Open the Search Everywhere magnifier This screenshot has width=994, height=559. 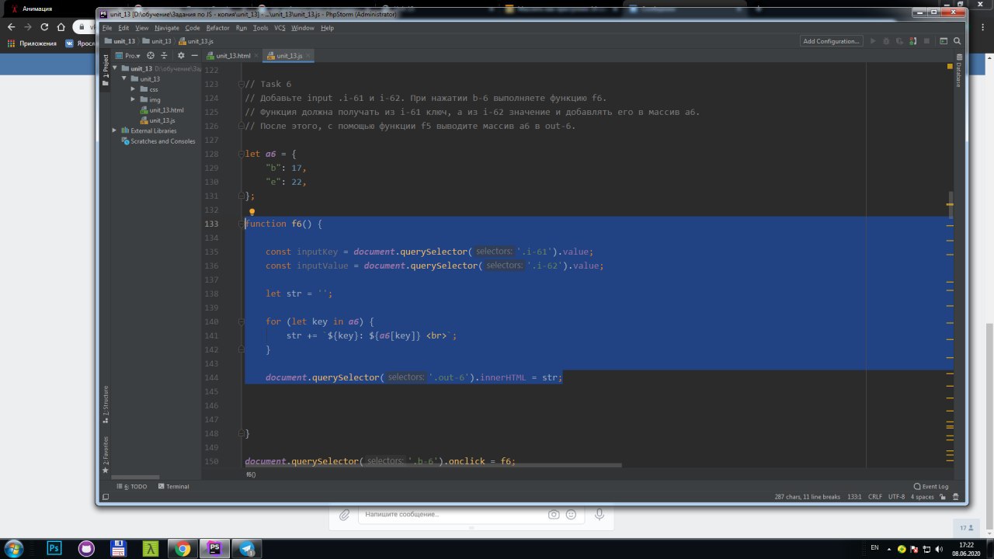pos(956,41)
